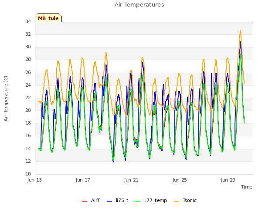Click the 18 y-axis tick label
Screen dimensions: 279x209
tap(28, 123)
